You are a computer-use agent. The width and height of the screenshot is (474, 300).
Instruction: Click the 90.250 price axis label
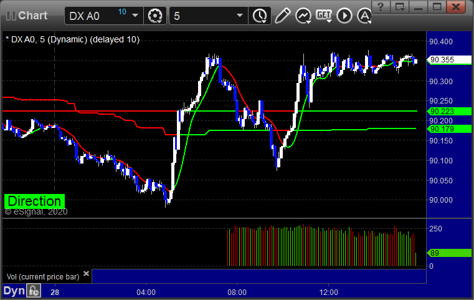coord(441,101)
